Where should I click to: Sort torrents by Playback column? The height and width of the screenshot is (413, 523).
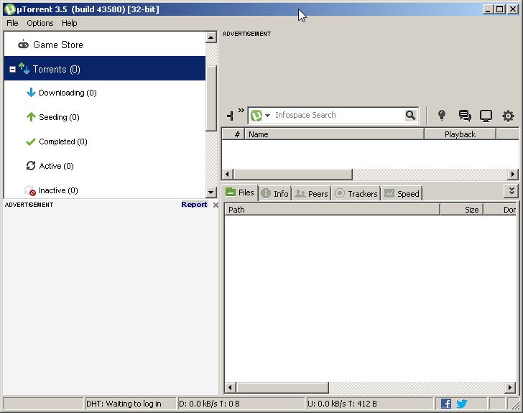pos(460,134)
